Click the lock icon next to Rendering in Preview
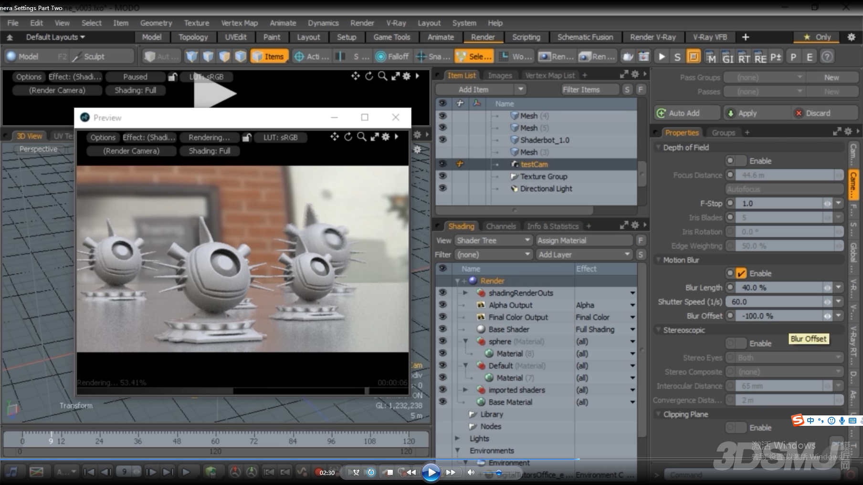Screen dimensions: 863x485 click(247, 137)
